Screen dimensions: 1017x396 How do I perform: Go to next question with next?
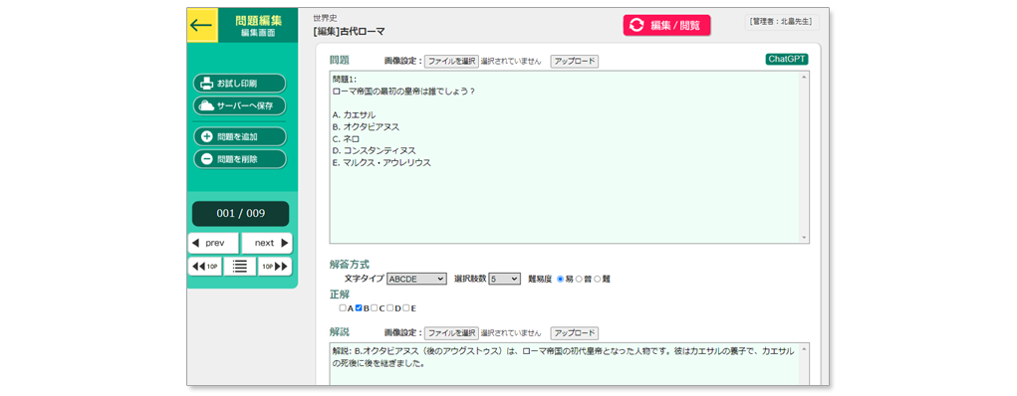(267, 243)
